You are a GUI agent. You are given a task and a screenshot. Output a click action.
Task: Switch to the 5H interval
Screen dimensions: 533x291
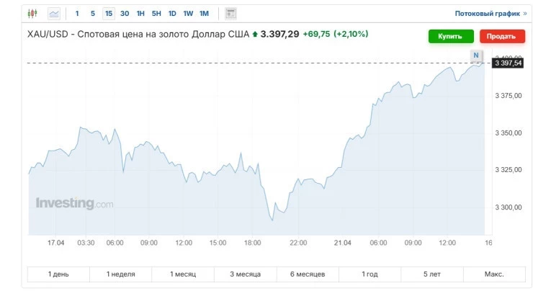[x=156, y=14]
